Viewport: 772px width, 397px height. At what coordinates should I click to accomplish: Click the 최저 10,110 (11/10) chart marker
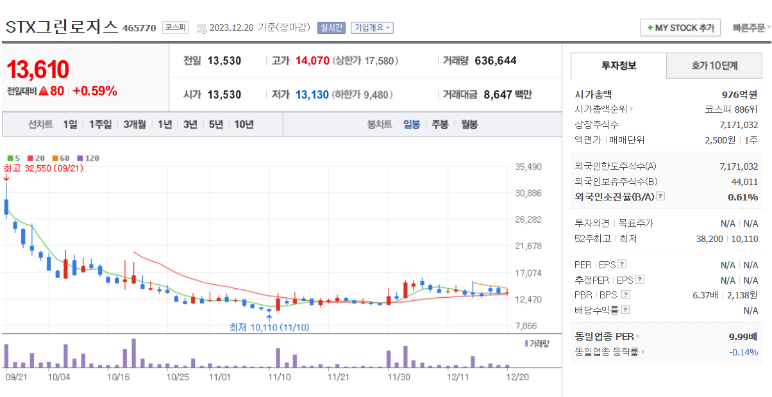(x=269, y=327)
